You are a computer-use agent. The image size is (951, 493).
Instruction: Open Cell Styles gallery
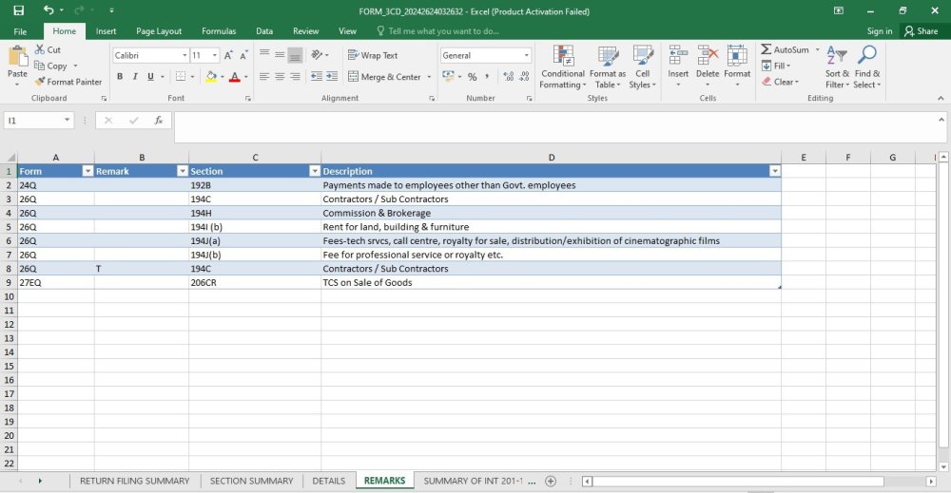point(642,66)
